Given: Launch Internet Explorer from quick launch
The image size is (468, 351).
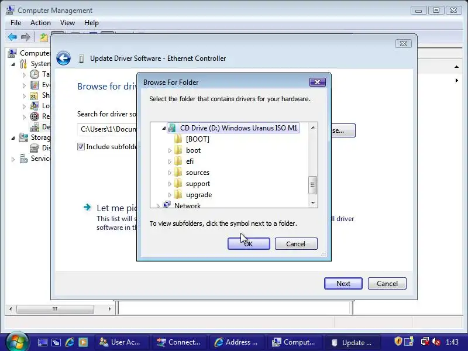Looking at the screenshot, I should 70,342.
